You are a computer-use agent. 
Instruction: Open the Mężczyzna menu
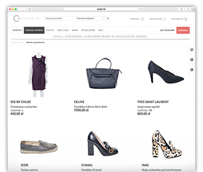[63, 30]
